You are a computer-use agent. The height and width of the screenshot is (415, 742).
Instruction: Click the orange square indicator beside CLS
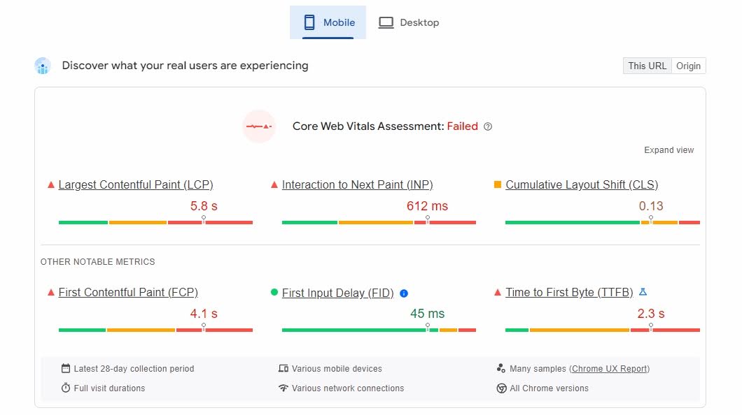point(498,184)
